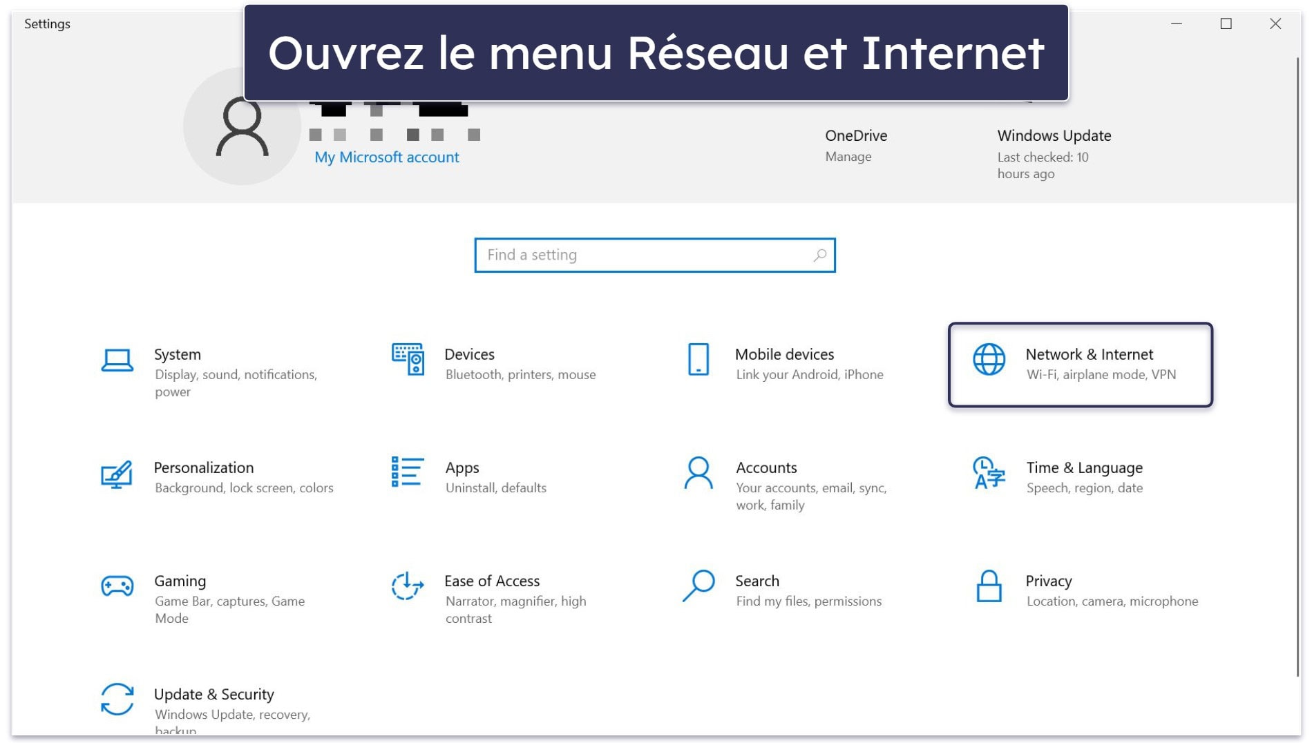Select the Accounts person icon
This screenshot has width=1312, height=743.
point(698,473)
